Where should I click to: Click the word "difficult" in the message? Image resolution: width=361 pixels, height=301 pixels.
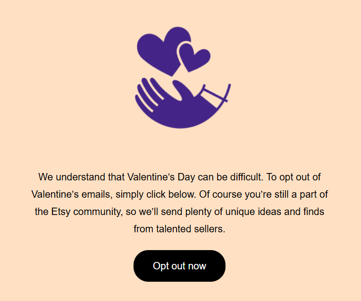pyautogui.click(x=246, y=177)
